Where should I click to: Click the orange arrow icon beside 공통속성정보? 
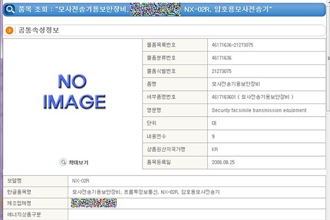9,30
